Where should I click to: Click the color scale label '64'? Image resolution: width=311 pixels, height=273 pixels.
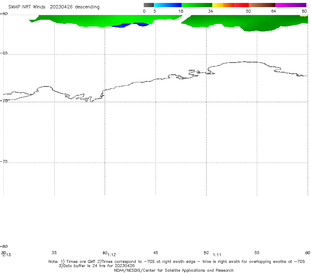point(274,11)
